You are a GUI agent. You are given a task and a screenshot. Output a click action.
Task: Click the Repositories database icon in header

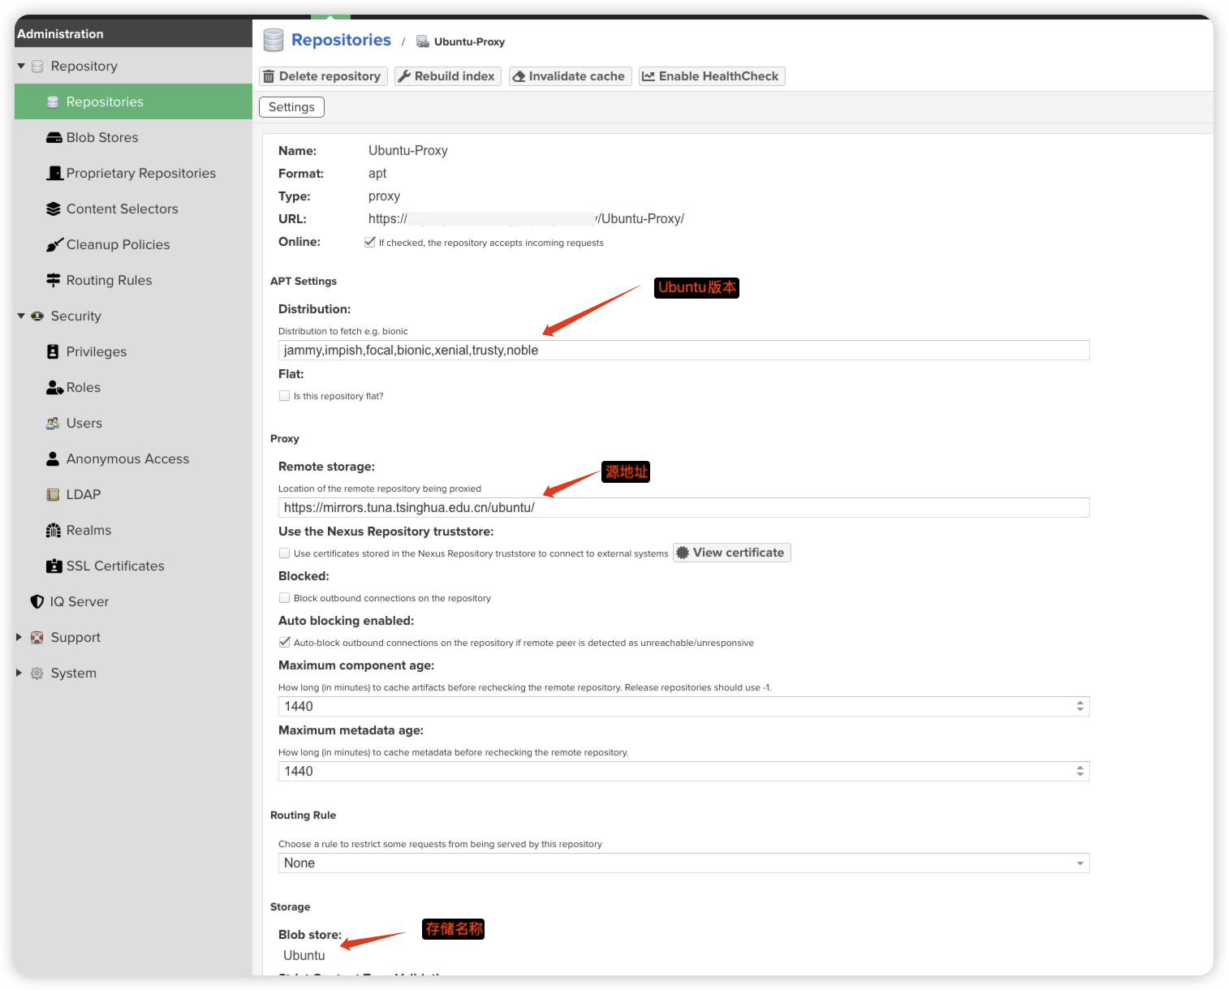click(x=274, y=41)
